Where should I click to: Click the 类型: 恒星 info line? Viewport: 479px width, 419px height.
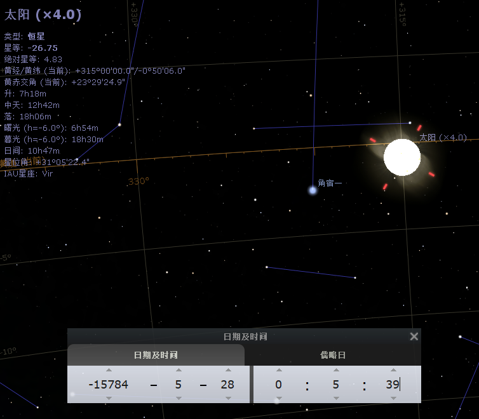point(24,36)
